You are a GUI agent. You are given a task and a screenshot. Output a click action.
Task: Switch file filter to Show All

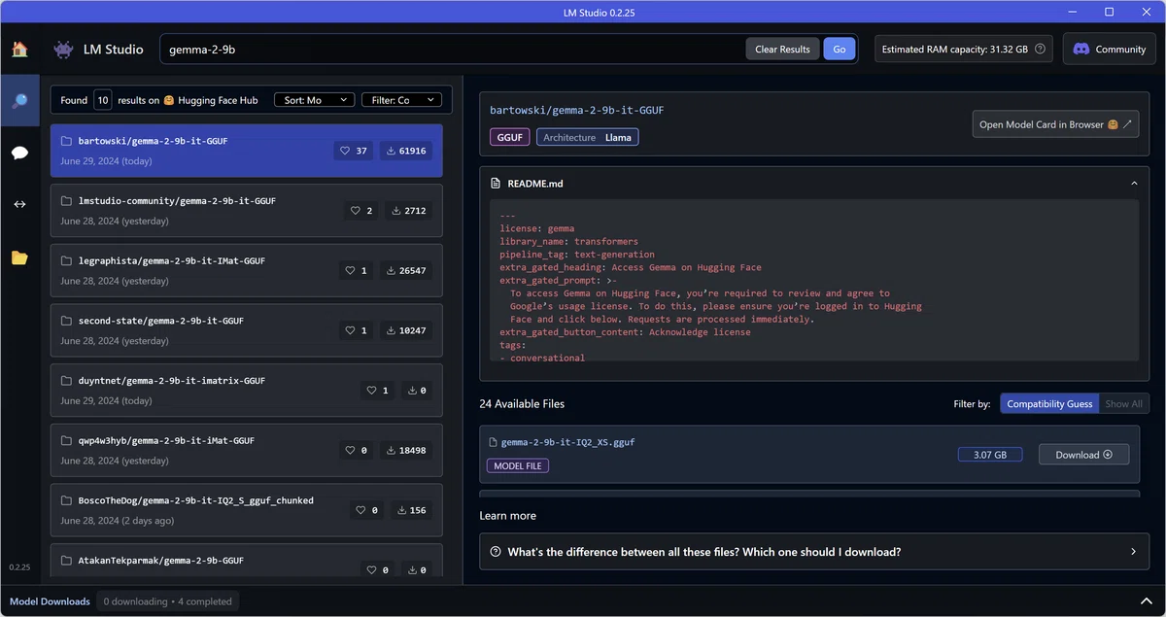coord(1123,403)
